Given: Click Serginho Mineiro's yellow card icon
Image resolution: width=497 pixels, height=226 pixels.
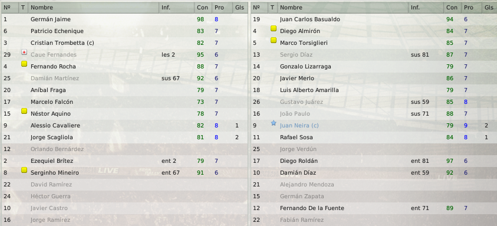Looking at the screenshot, I should (24, 170).
